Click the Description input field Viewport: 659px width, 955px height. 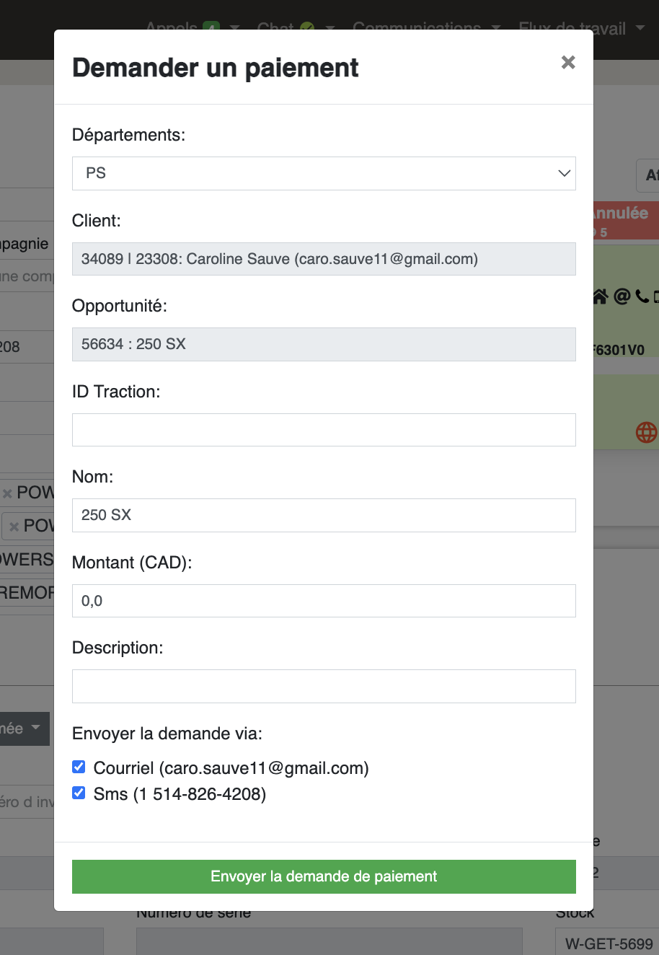click(324, 686)
